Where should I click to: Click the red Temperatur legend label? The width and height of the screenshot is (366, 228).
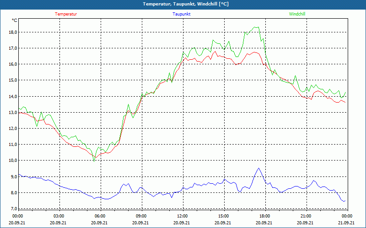pos(66,14)
